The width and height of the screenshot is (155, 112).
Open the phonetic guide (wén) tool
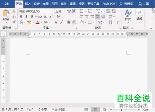click(69, 11)
